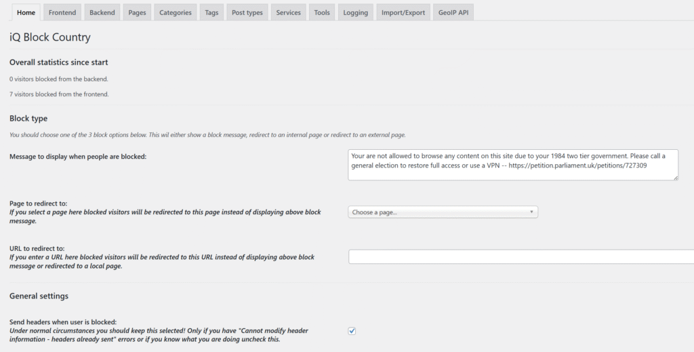Switch to Post types tab
This screenshot has height=352, width=694.
coord(247,12)
